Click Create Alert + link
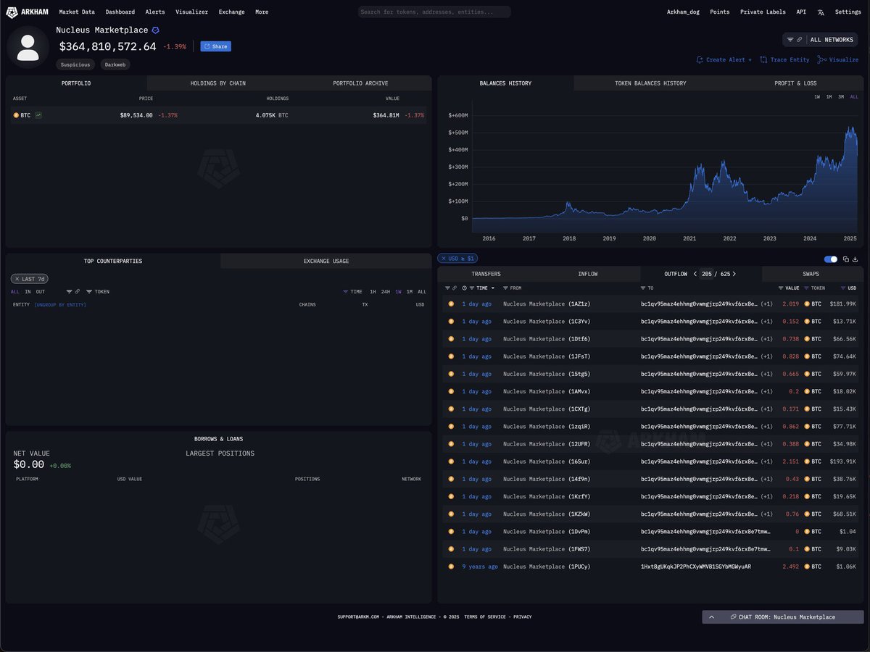870x652 pixels. tap(724, 60)
